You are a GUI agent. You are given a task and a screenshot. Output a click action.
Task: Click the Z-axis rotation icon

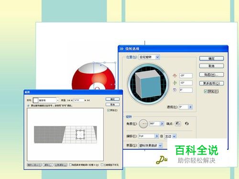[175, 90]
